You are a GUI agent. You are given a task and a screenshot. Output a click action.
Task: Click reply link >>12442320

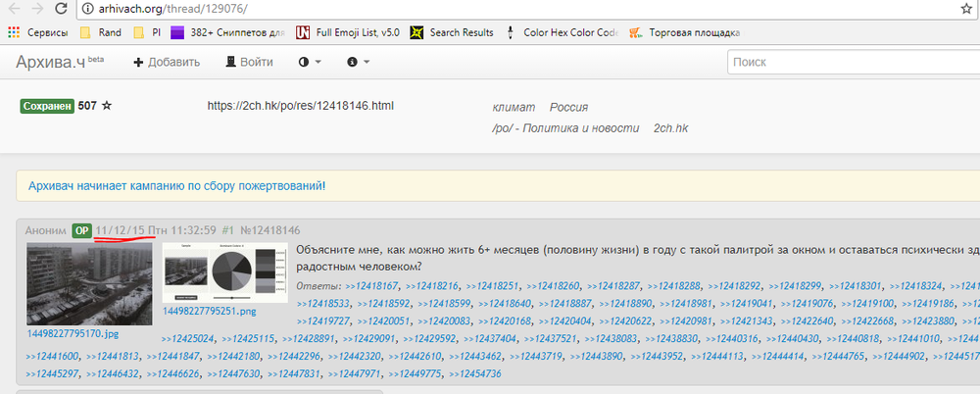click(355, 357)
